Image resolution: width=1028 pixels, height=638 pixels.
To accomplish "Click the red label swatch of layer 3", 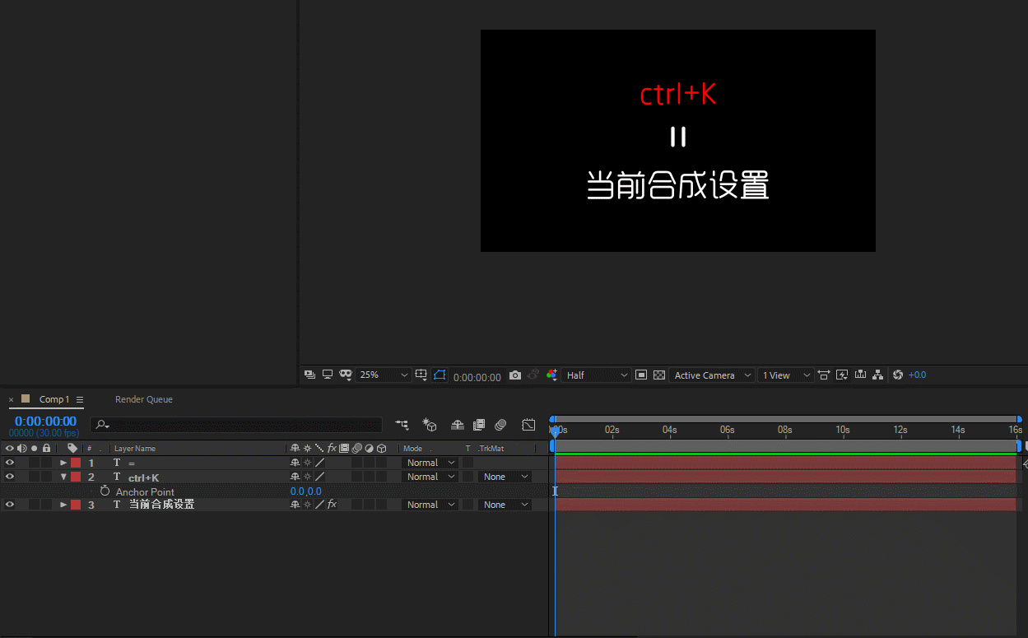I will click(76, 505).
